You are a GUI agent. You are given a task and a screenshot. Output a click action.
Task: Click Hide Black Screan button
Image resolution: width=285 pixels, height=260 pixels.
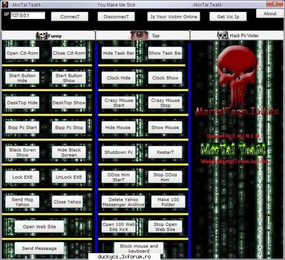[69, 152]
